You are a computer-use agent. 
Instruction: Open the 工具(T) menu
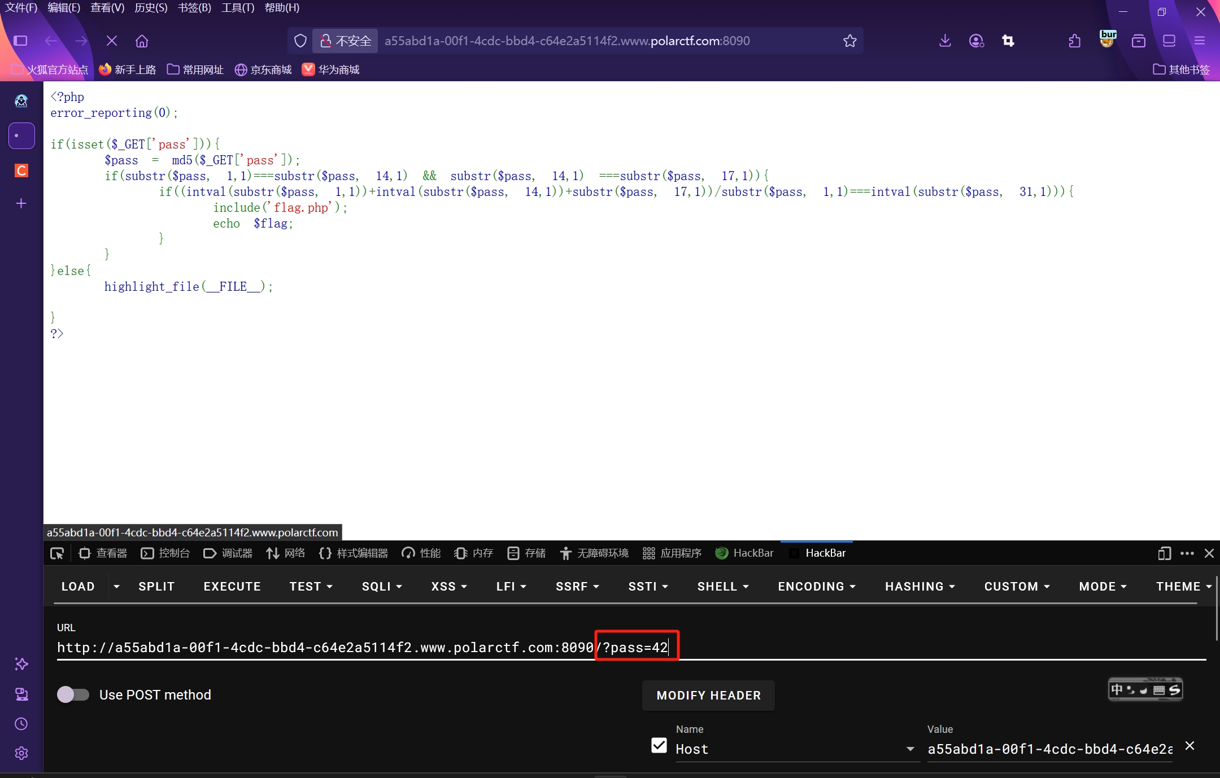(x=237, y=8)
